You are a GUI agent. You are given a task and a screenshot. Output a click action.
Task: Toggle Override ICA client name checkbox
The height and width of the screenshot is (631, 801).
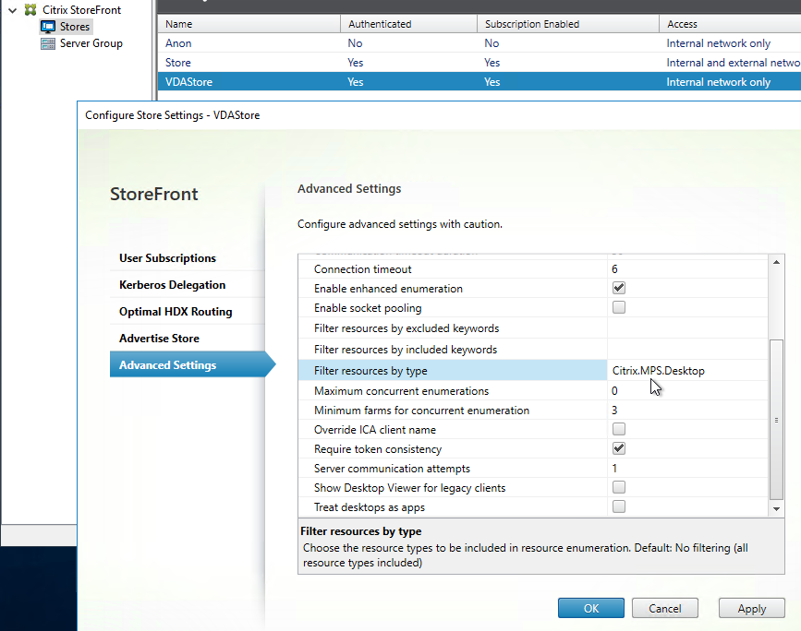point(619,429)
